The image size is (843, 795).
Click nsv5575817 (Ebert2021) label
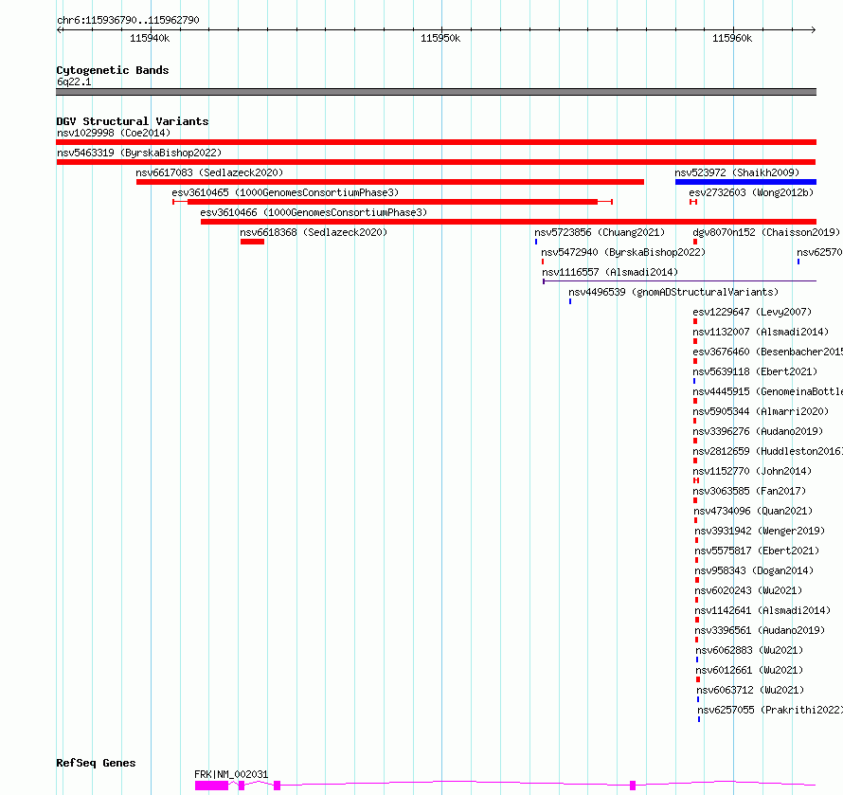757,551
